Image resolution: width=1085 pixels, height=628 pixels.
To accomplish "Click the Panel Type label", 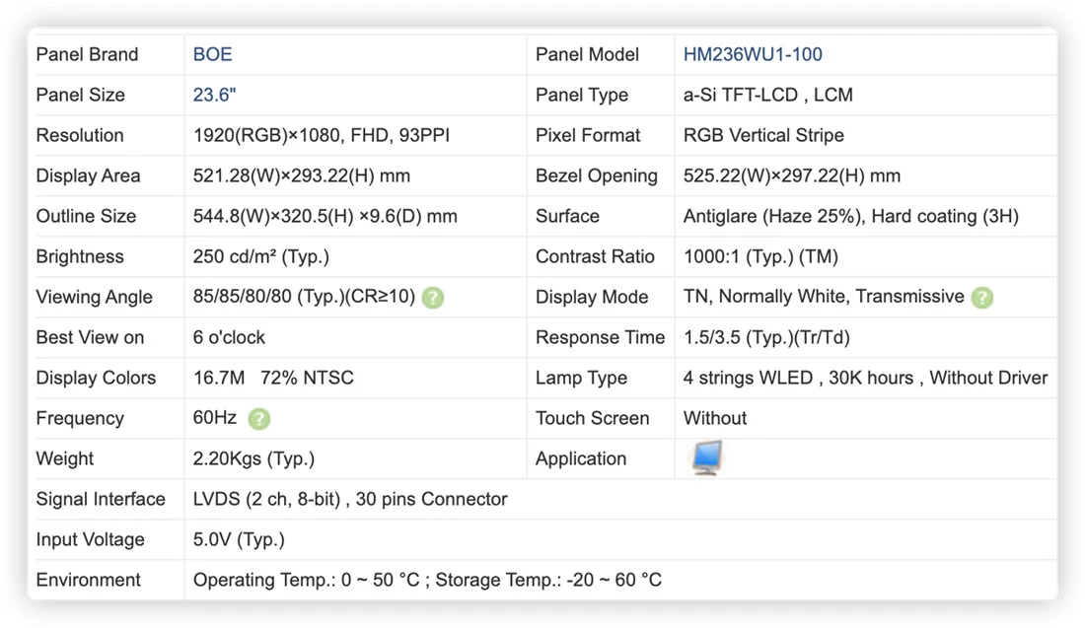I will 582,95.
